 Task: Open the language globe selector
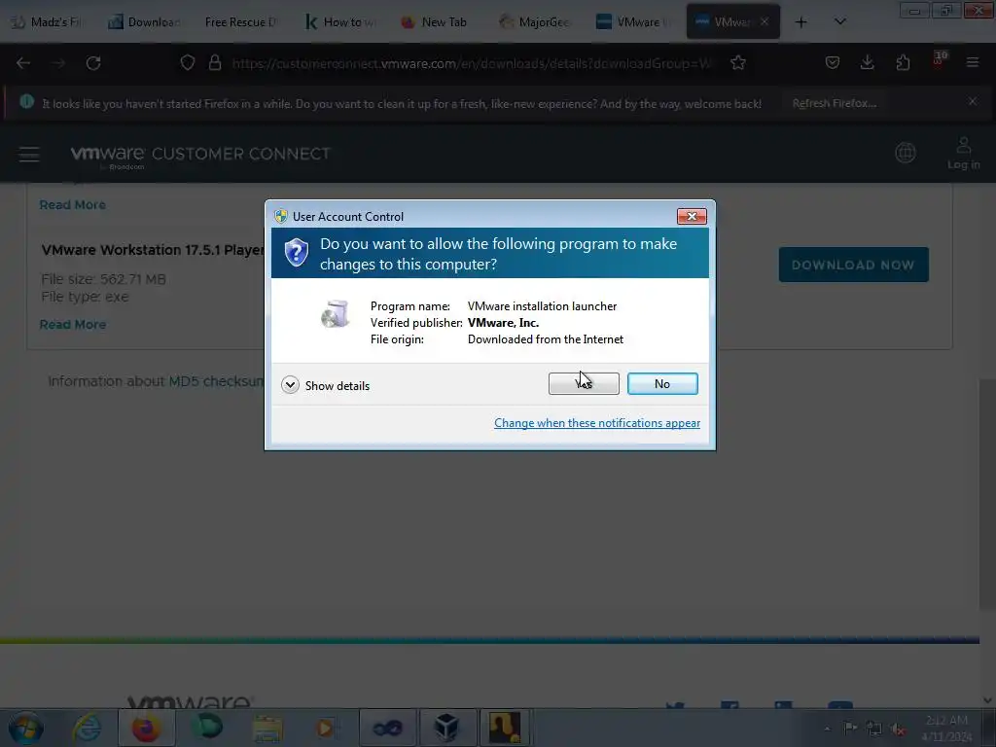906,153
